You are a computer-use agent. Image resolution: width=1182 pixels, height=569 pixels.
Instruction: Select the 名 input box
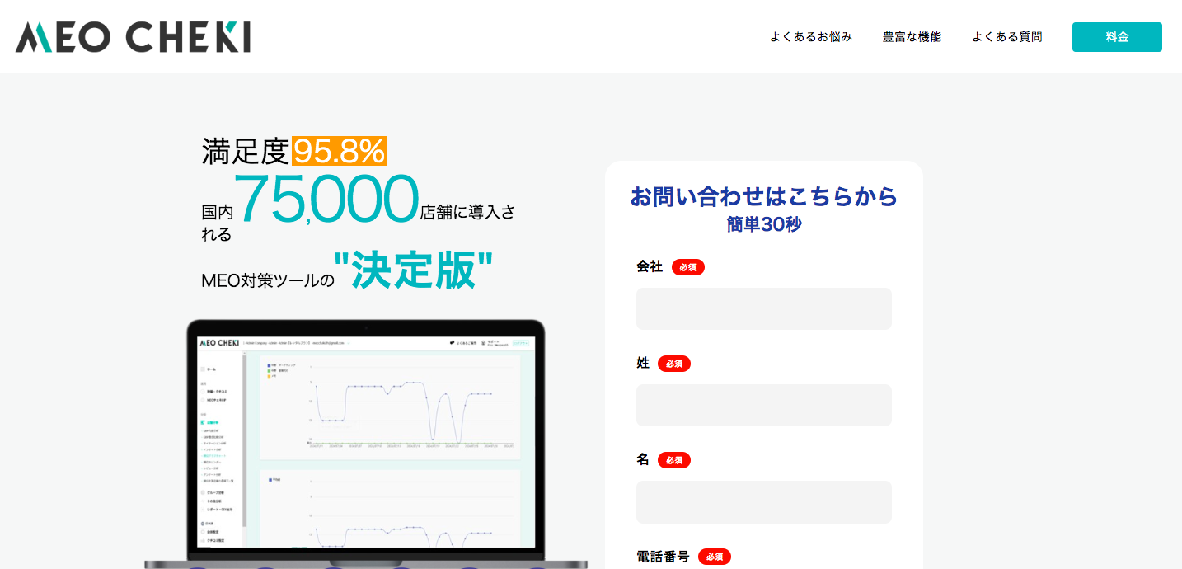pyautogui.click(x=764, y=501)
